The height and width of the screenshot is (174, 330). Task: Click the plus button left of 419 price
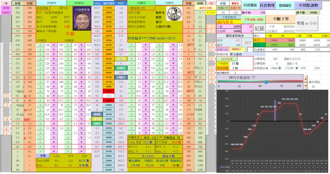[x=10, y=59]
